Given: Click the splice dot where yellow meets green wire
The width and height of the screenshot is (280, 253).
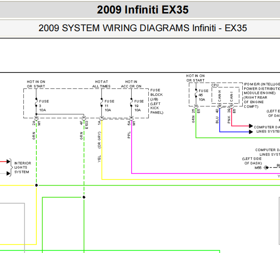Looking at the screenshot, I should (36, 185).
